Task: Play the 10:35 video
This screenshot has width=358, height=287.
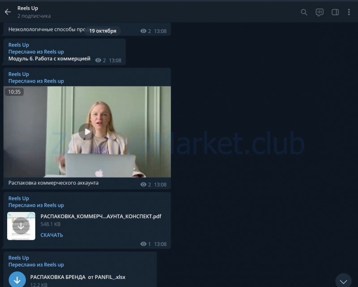Action: tap(86, 132)
